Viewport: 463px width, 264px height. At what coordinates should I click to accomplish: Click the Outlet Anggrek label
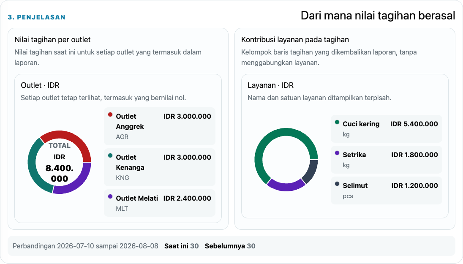[x=130, y=121]
